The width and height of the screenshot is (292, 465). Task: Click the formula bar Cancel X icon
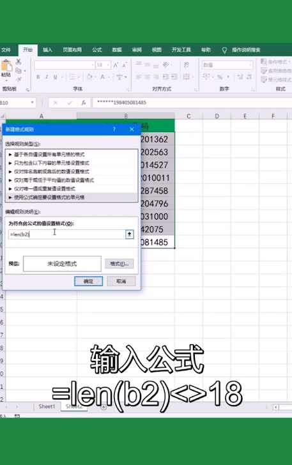pos(56,103)
